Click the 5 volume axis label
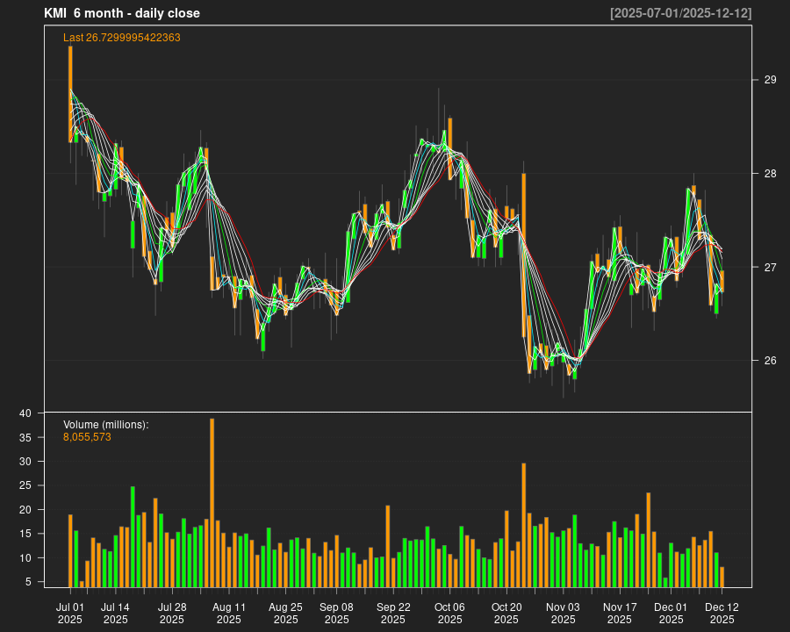790x632 pixels. click(x=28, y=582)
